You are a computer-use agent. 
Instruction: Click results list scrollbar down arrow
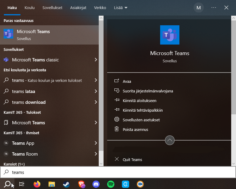(x=101, y=164)
